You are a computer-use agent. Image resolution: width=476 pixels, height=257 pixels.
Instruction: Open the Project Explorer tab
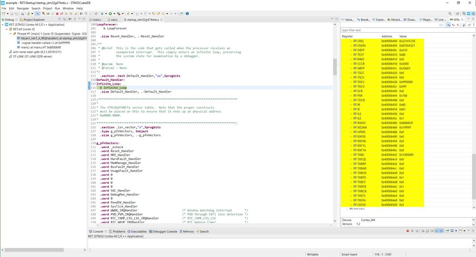tap(32, 19)
